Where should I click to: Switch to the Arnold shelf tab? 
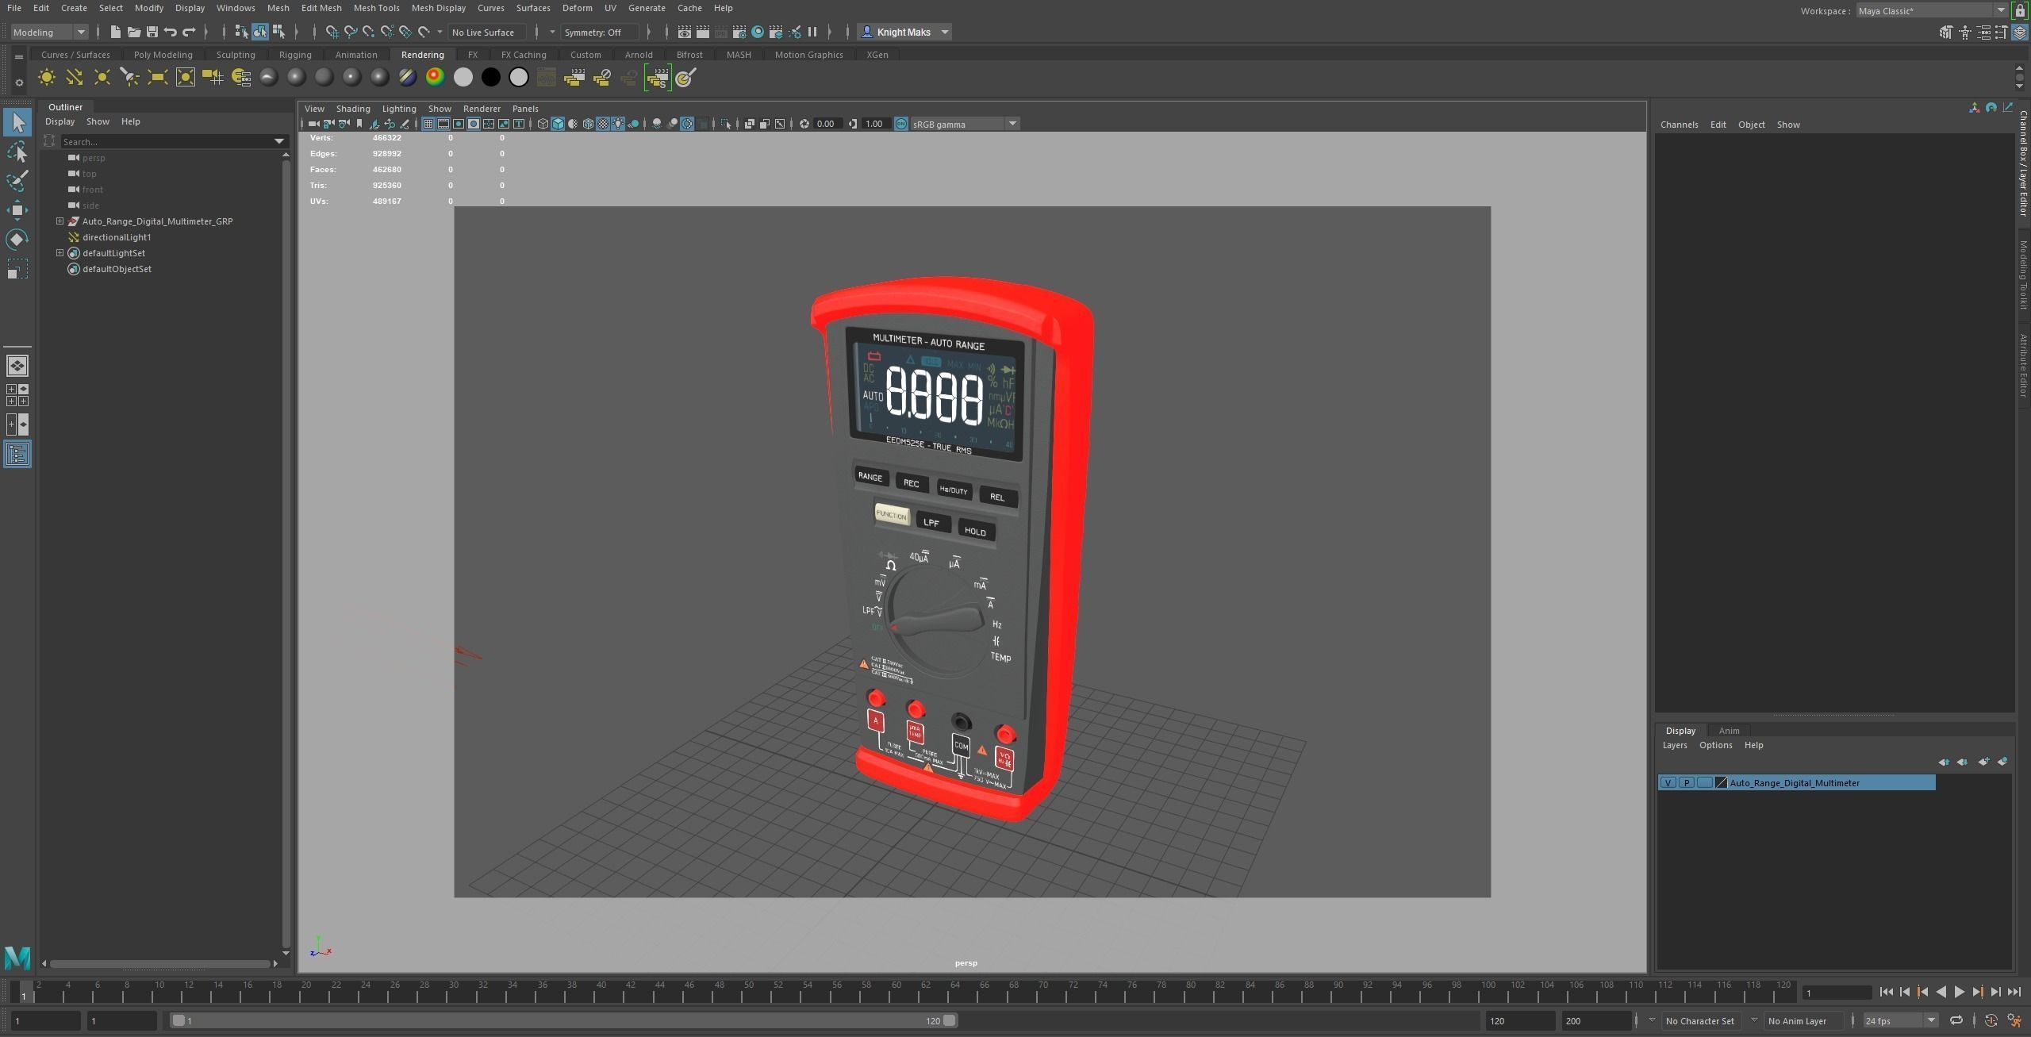[x=638, y=55]
